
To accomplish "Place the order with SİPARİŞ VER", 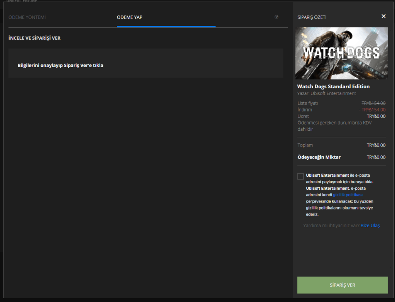I will pos(343,285).
